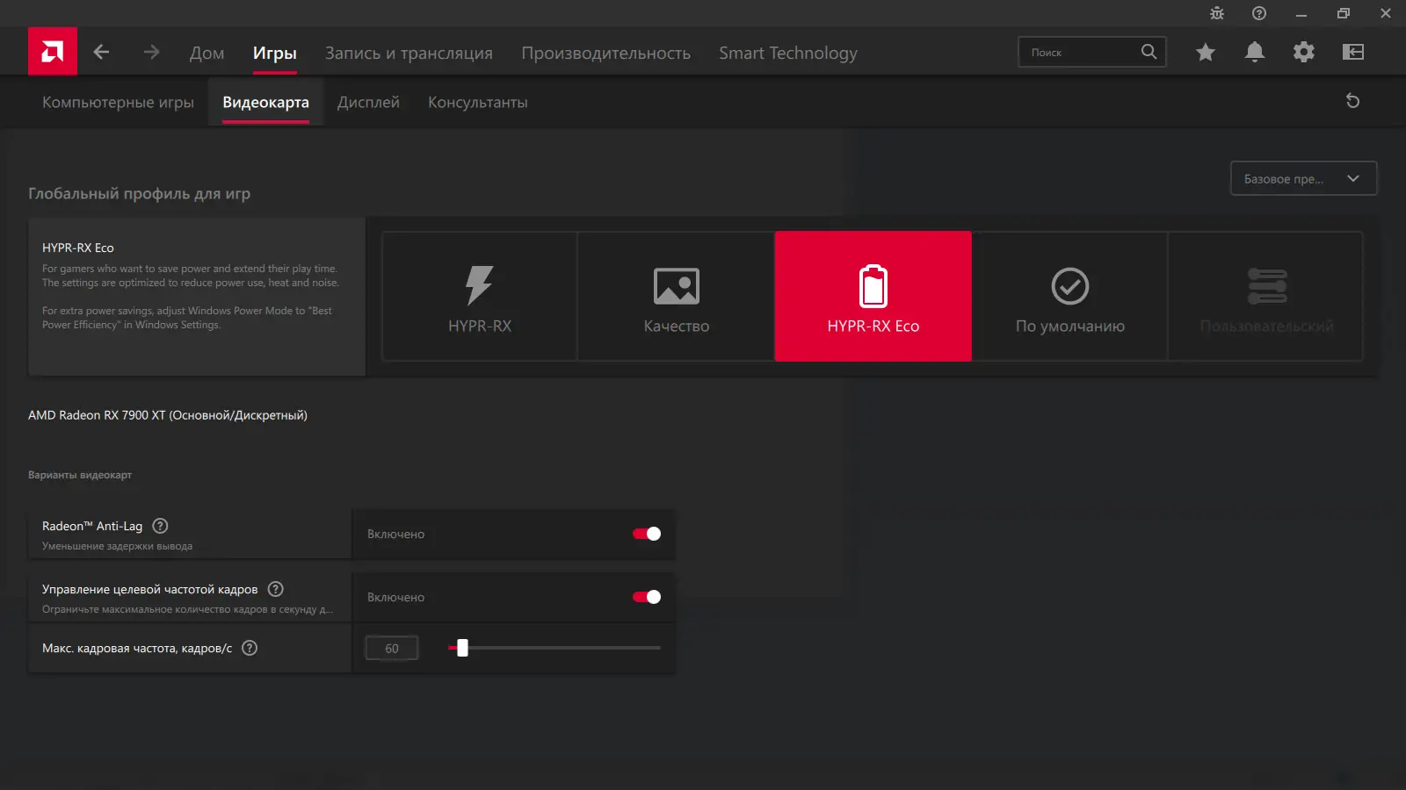This screenshot has height=790, width=1406.
Task: Click the AMD Adrenalin logo icon
Action: pos(52,51)
